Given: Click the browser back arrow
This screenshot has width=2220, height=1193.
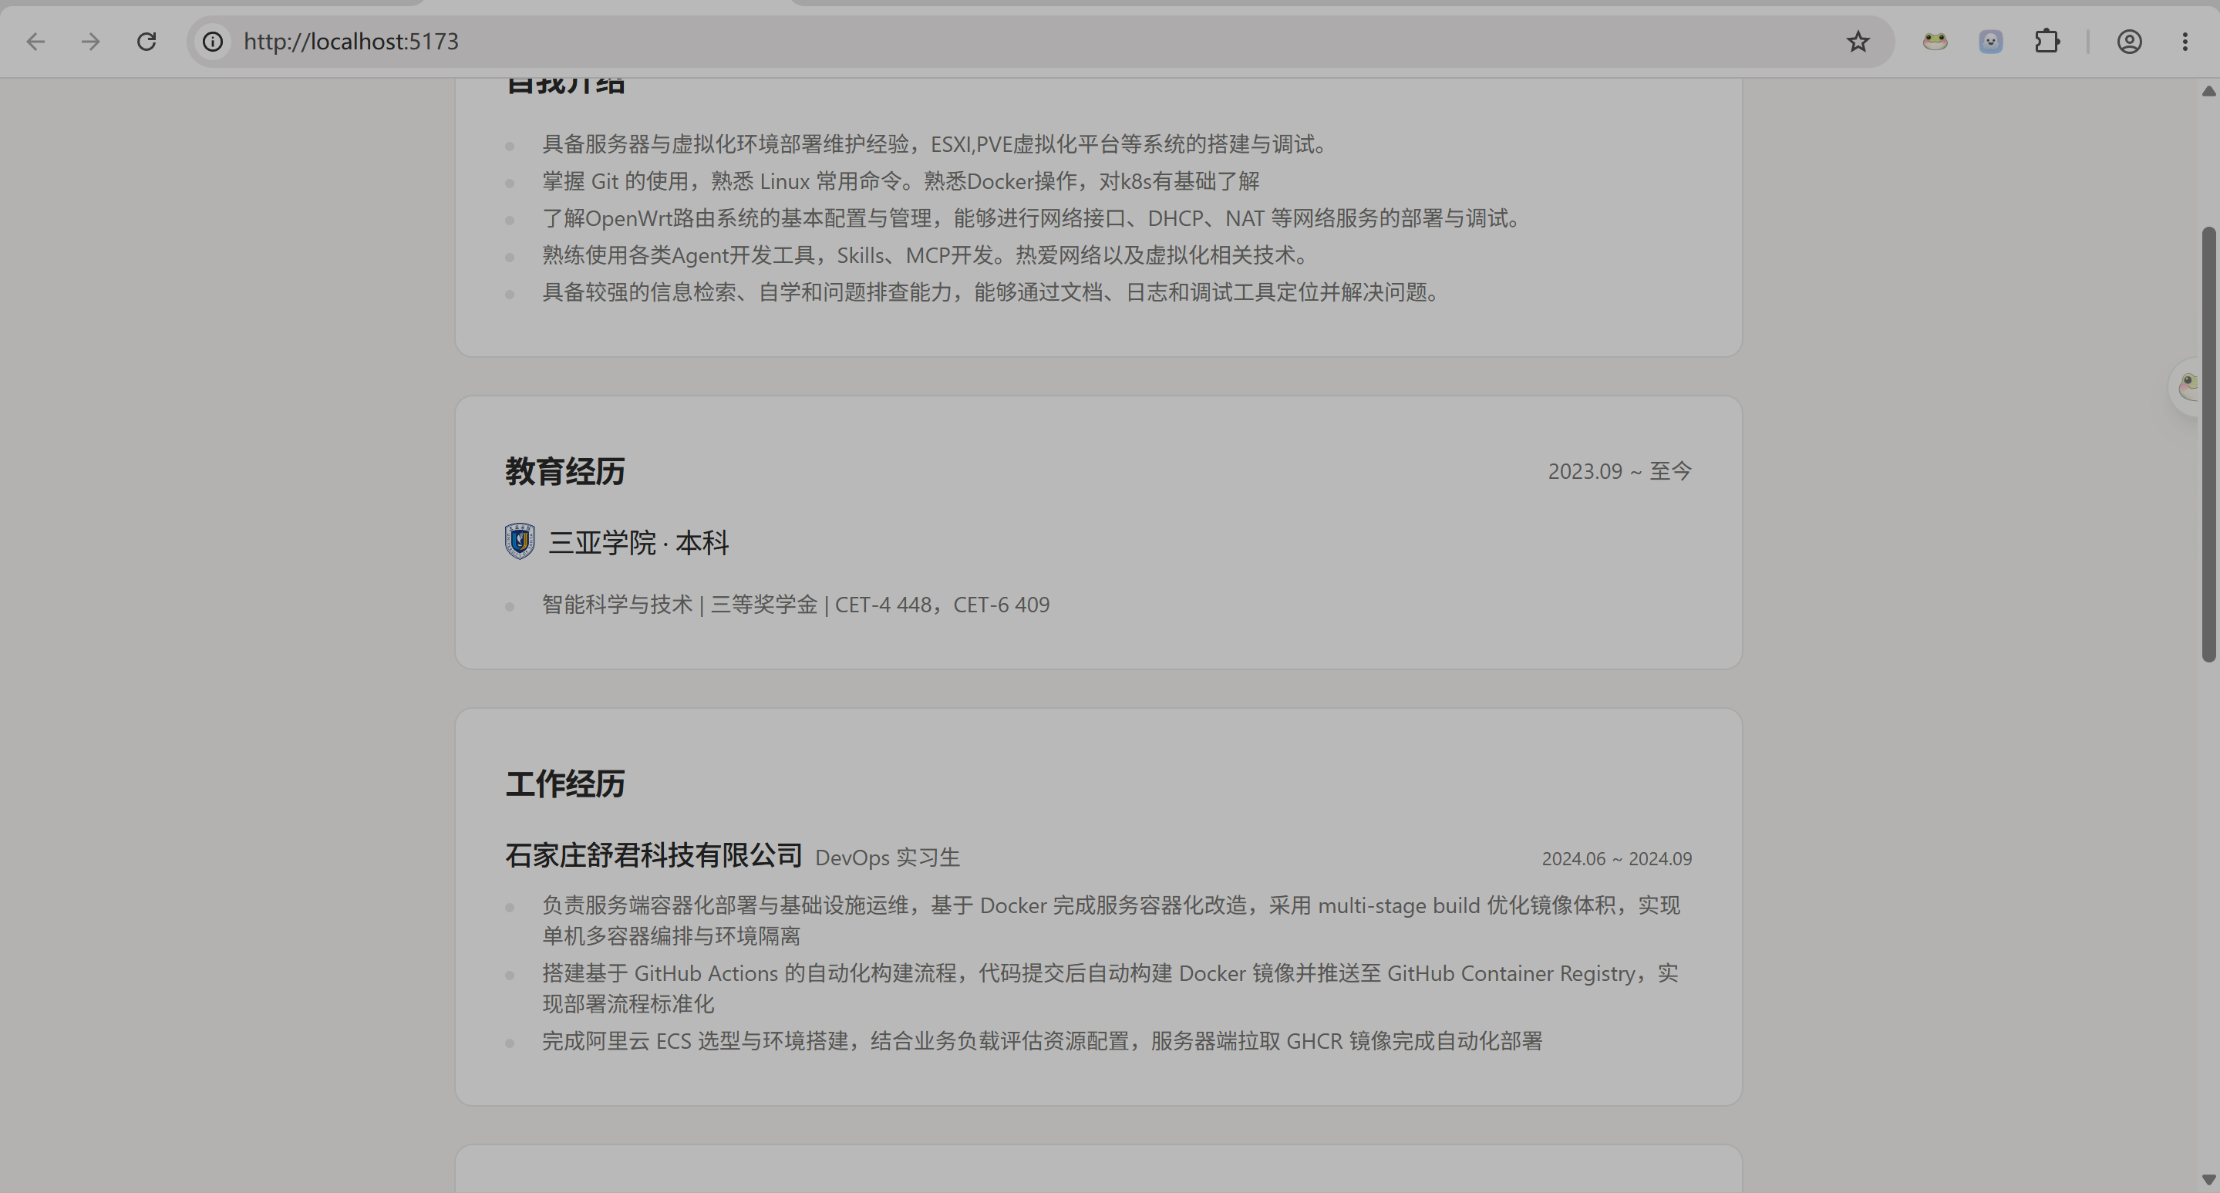Looking at the screenshot, I should (35, 42).
